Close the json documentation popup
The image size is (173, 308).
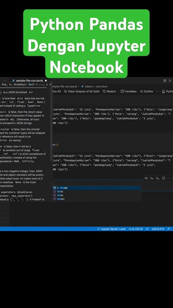pos(50,84)
